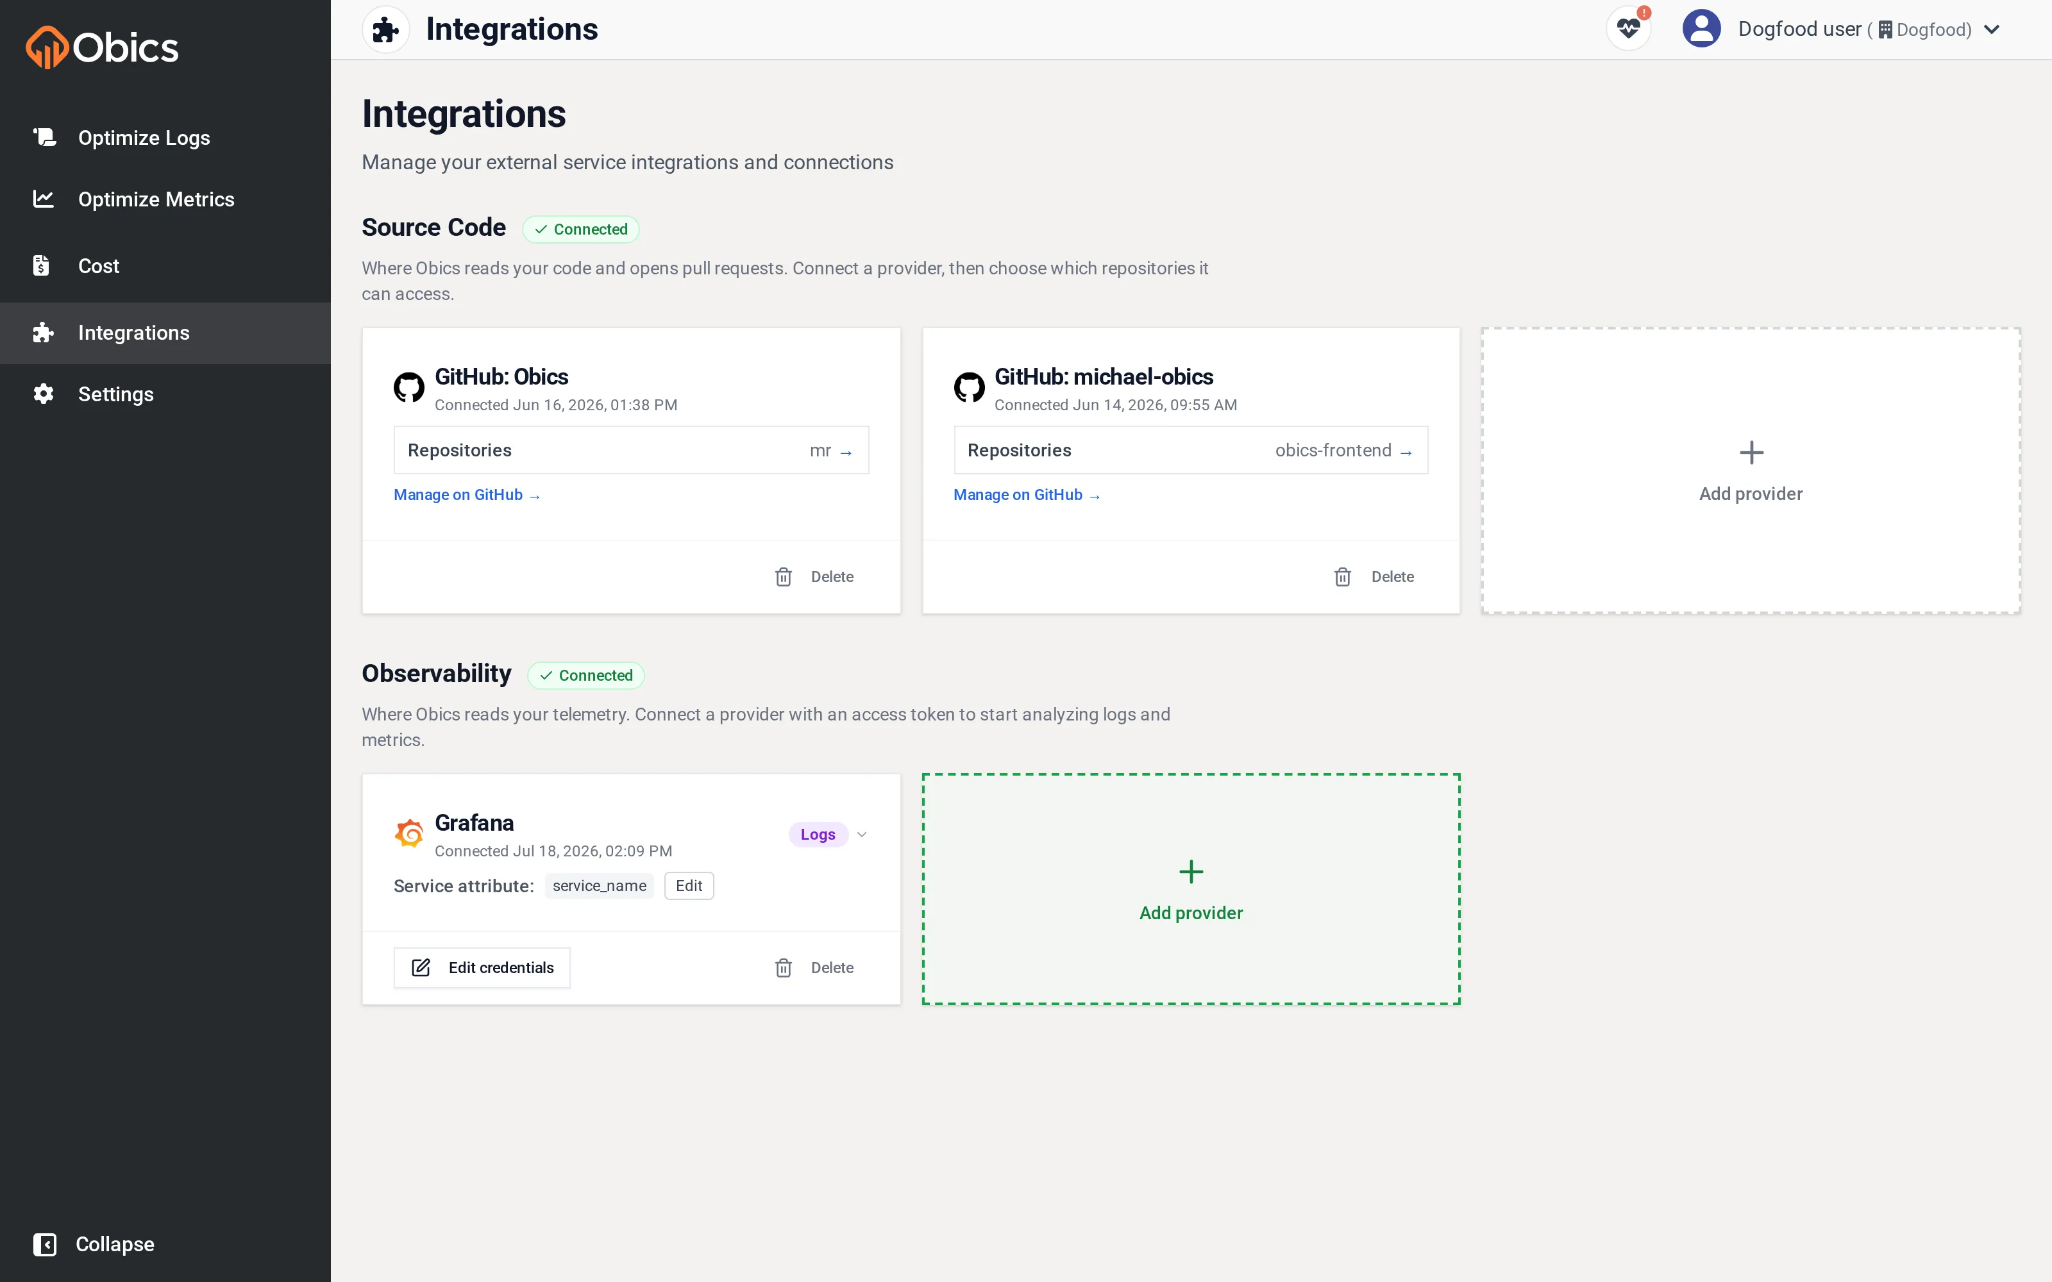The image size is (2052, 1282).
Task: Click the Dogfood organization building icon
Action: coord(1885,29)
